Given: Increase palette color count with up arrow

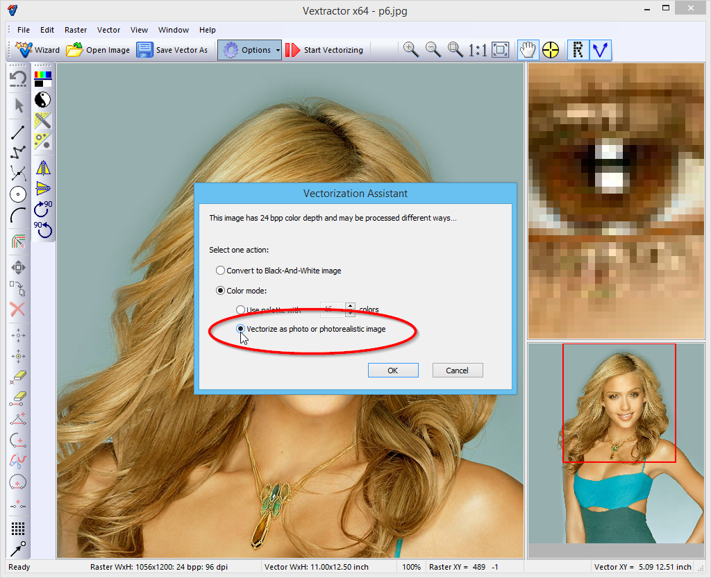Looking at the screenshot, I should 350,305.
